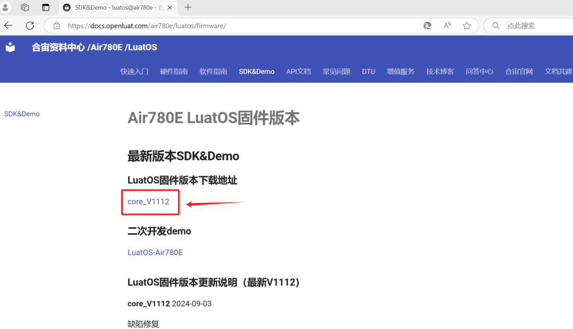Click the back navigation arrow
573x329 pixels.
click(8, 25)
